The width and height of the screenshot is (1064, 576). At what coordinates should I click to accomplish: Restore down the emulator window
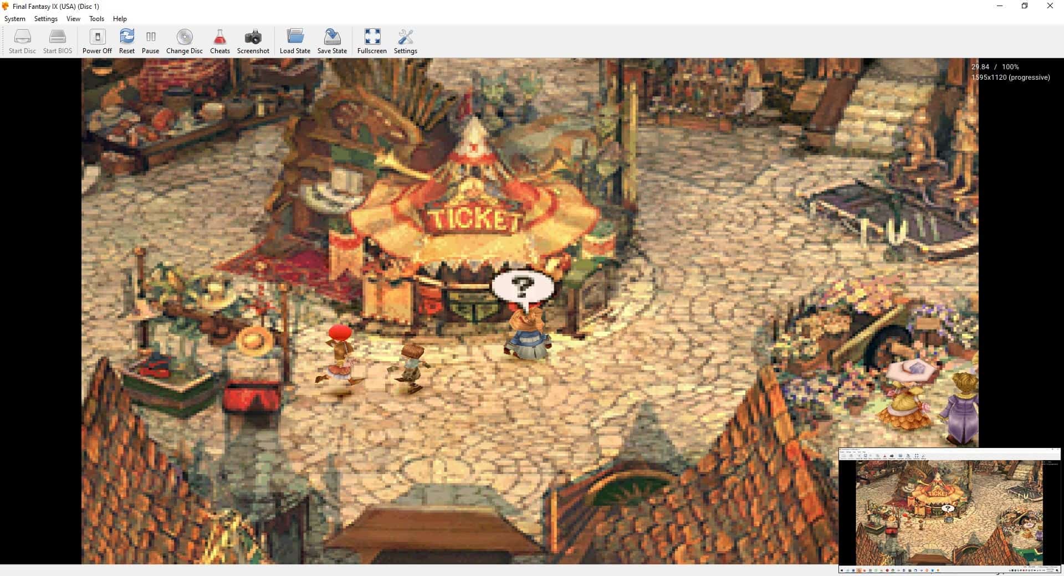(1025, 6)
